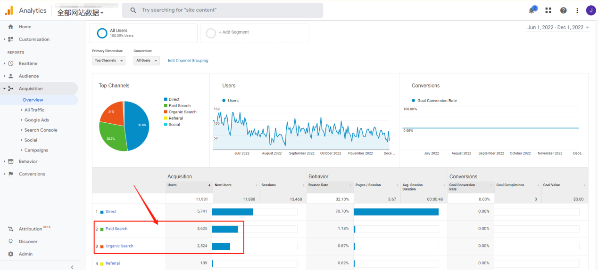Open the three-dot more options menu
This screenshot has width=598, height=270.
577,10
